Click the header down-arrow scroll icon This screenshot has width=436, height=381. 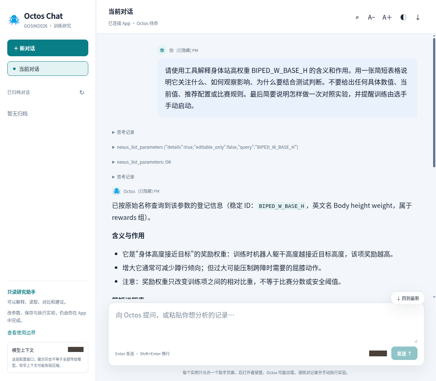coord(418,17)
